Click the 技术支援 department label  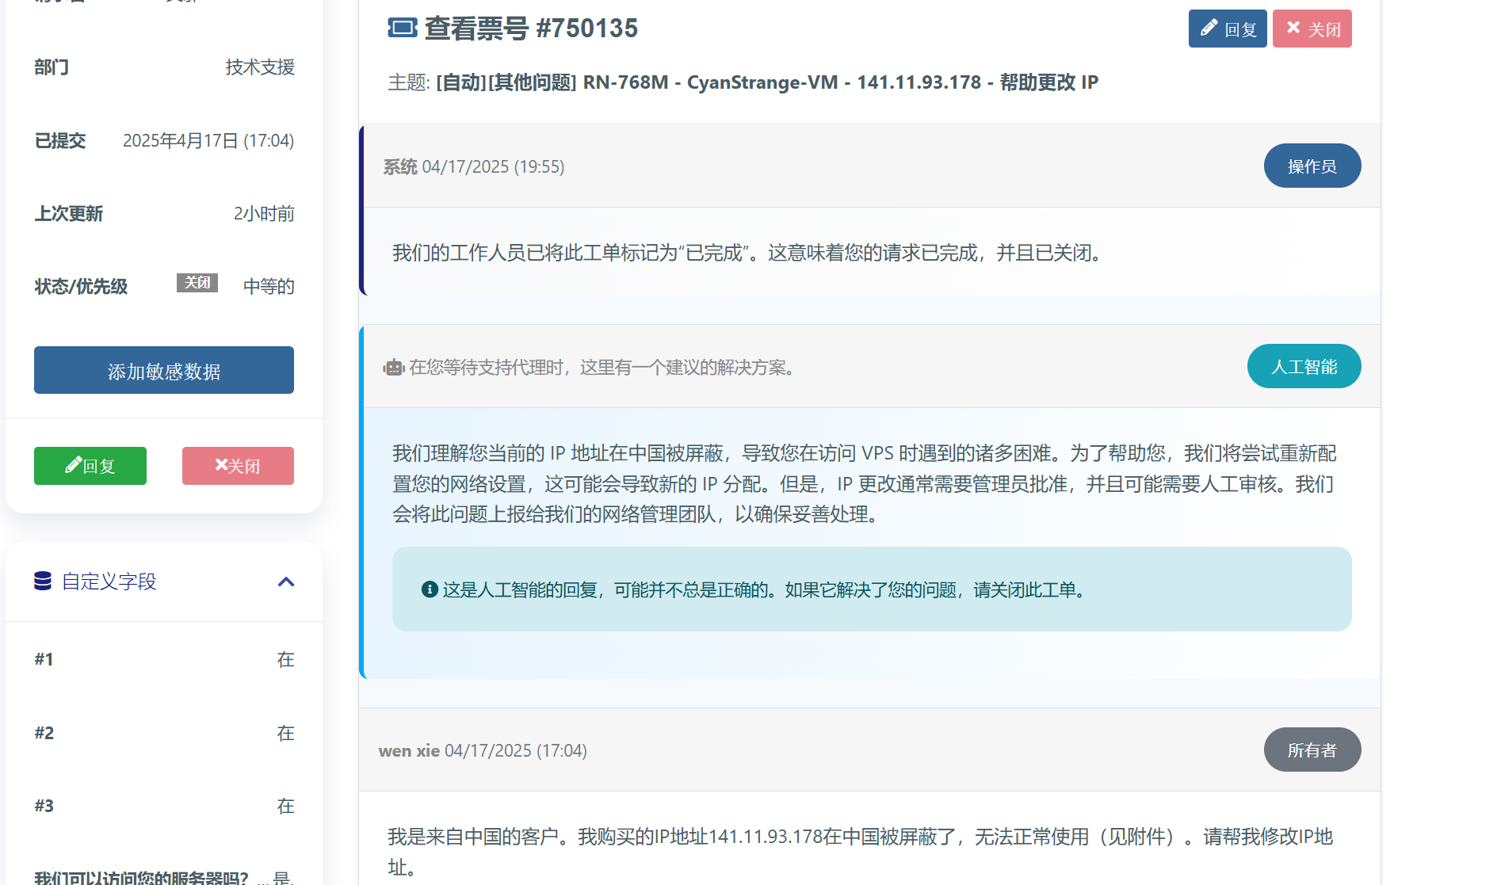[x=259, y=67]
